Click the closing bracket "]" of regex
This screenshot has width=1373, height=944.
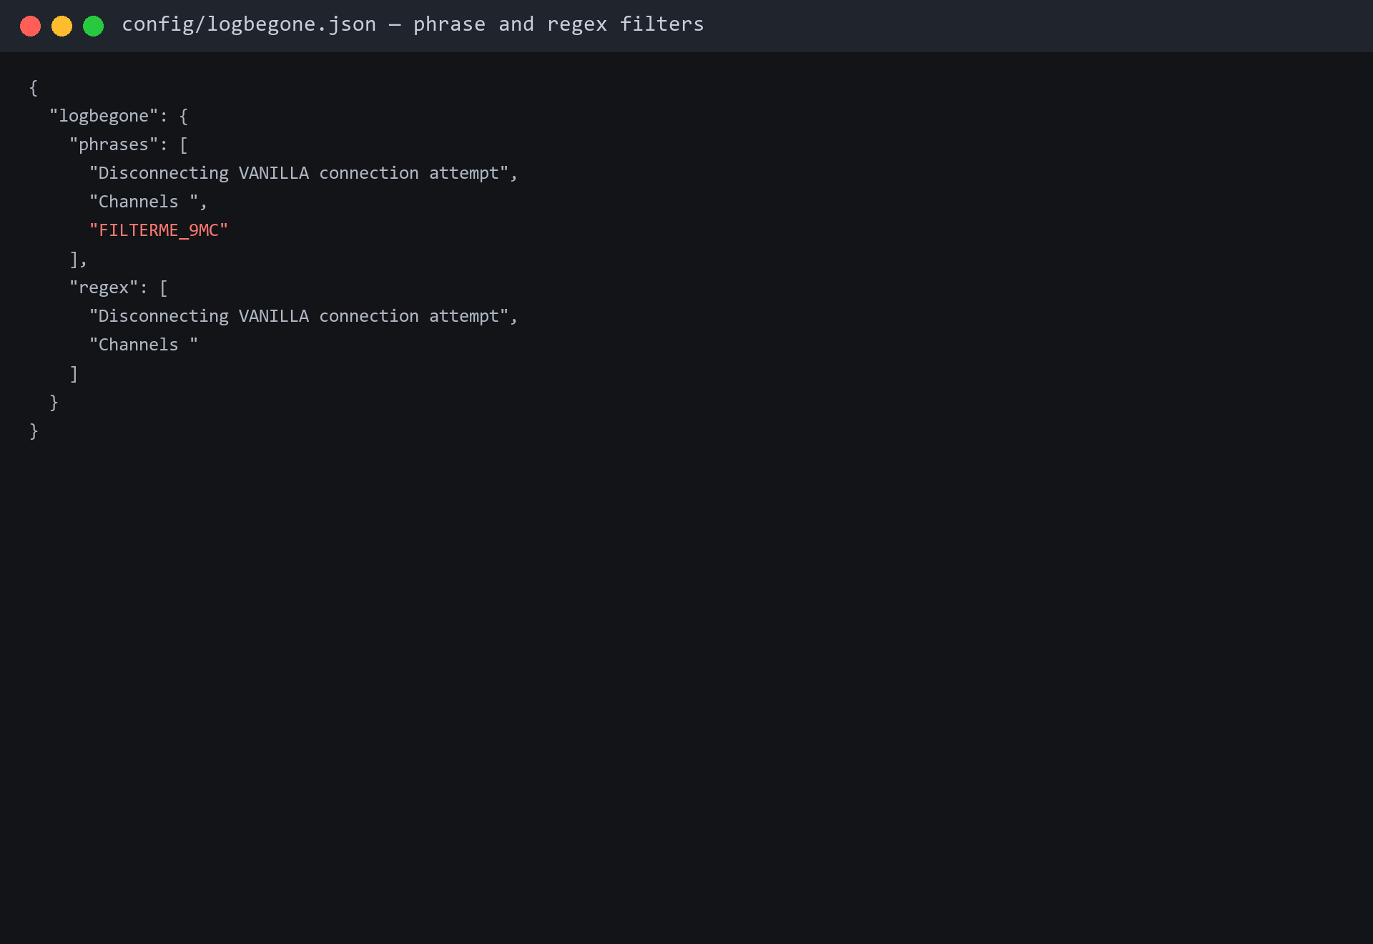point(74,373)
